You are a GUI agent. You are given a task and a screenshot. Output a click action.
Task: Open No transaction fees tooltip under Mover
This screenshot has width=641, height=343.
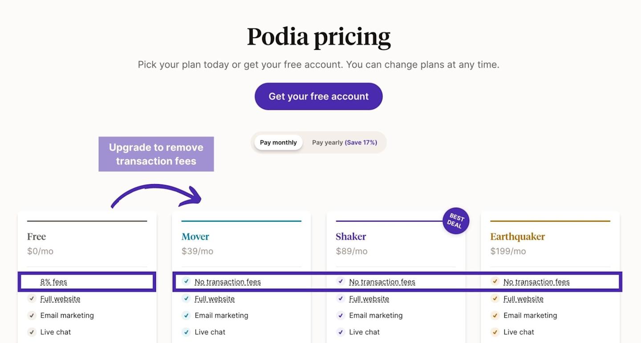227,282
